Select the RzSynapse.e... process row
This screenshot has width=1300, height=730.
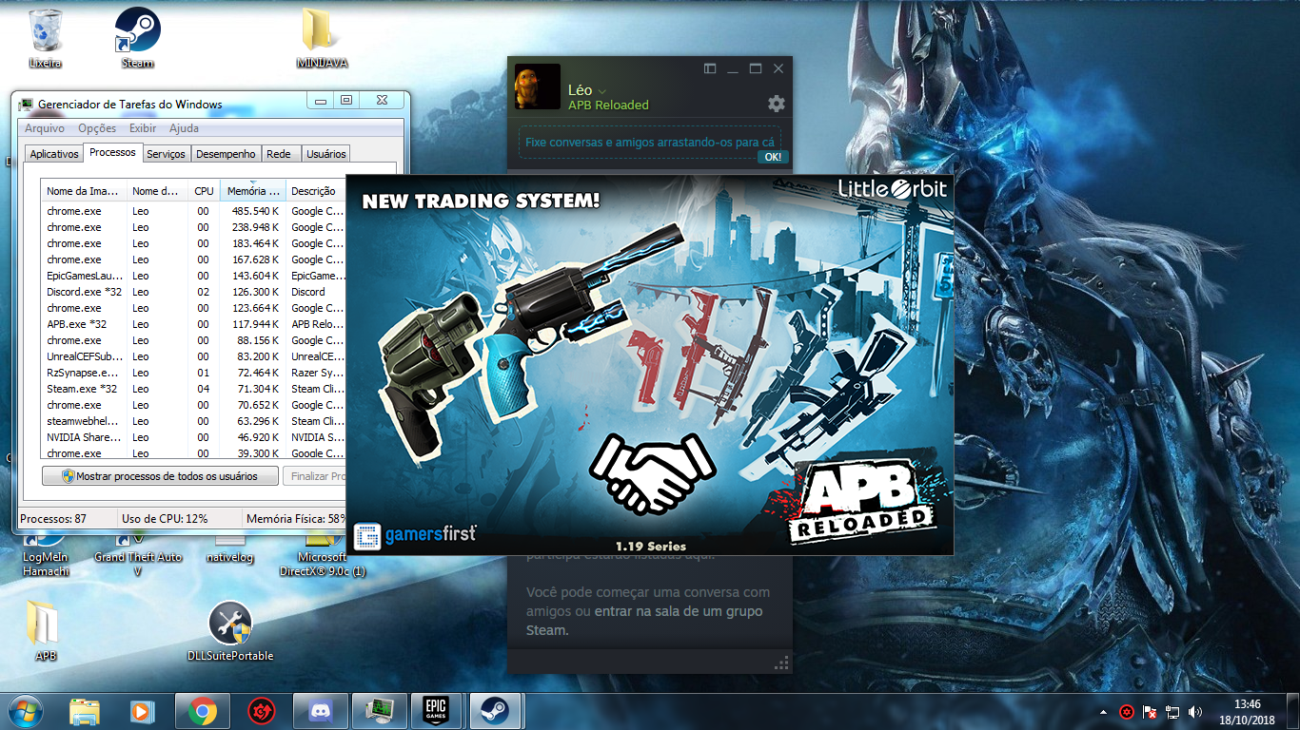[x=194, y=373]
